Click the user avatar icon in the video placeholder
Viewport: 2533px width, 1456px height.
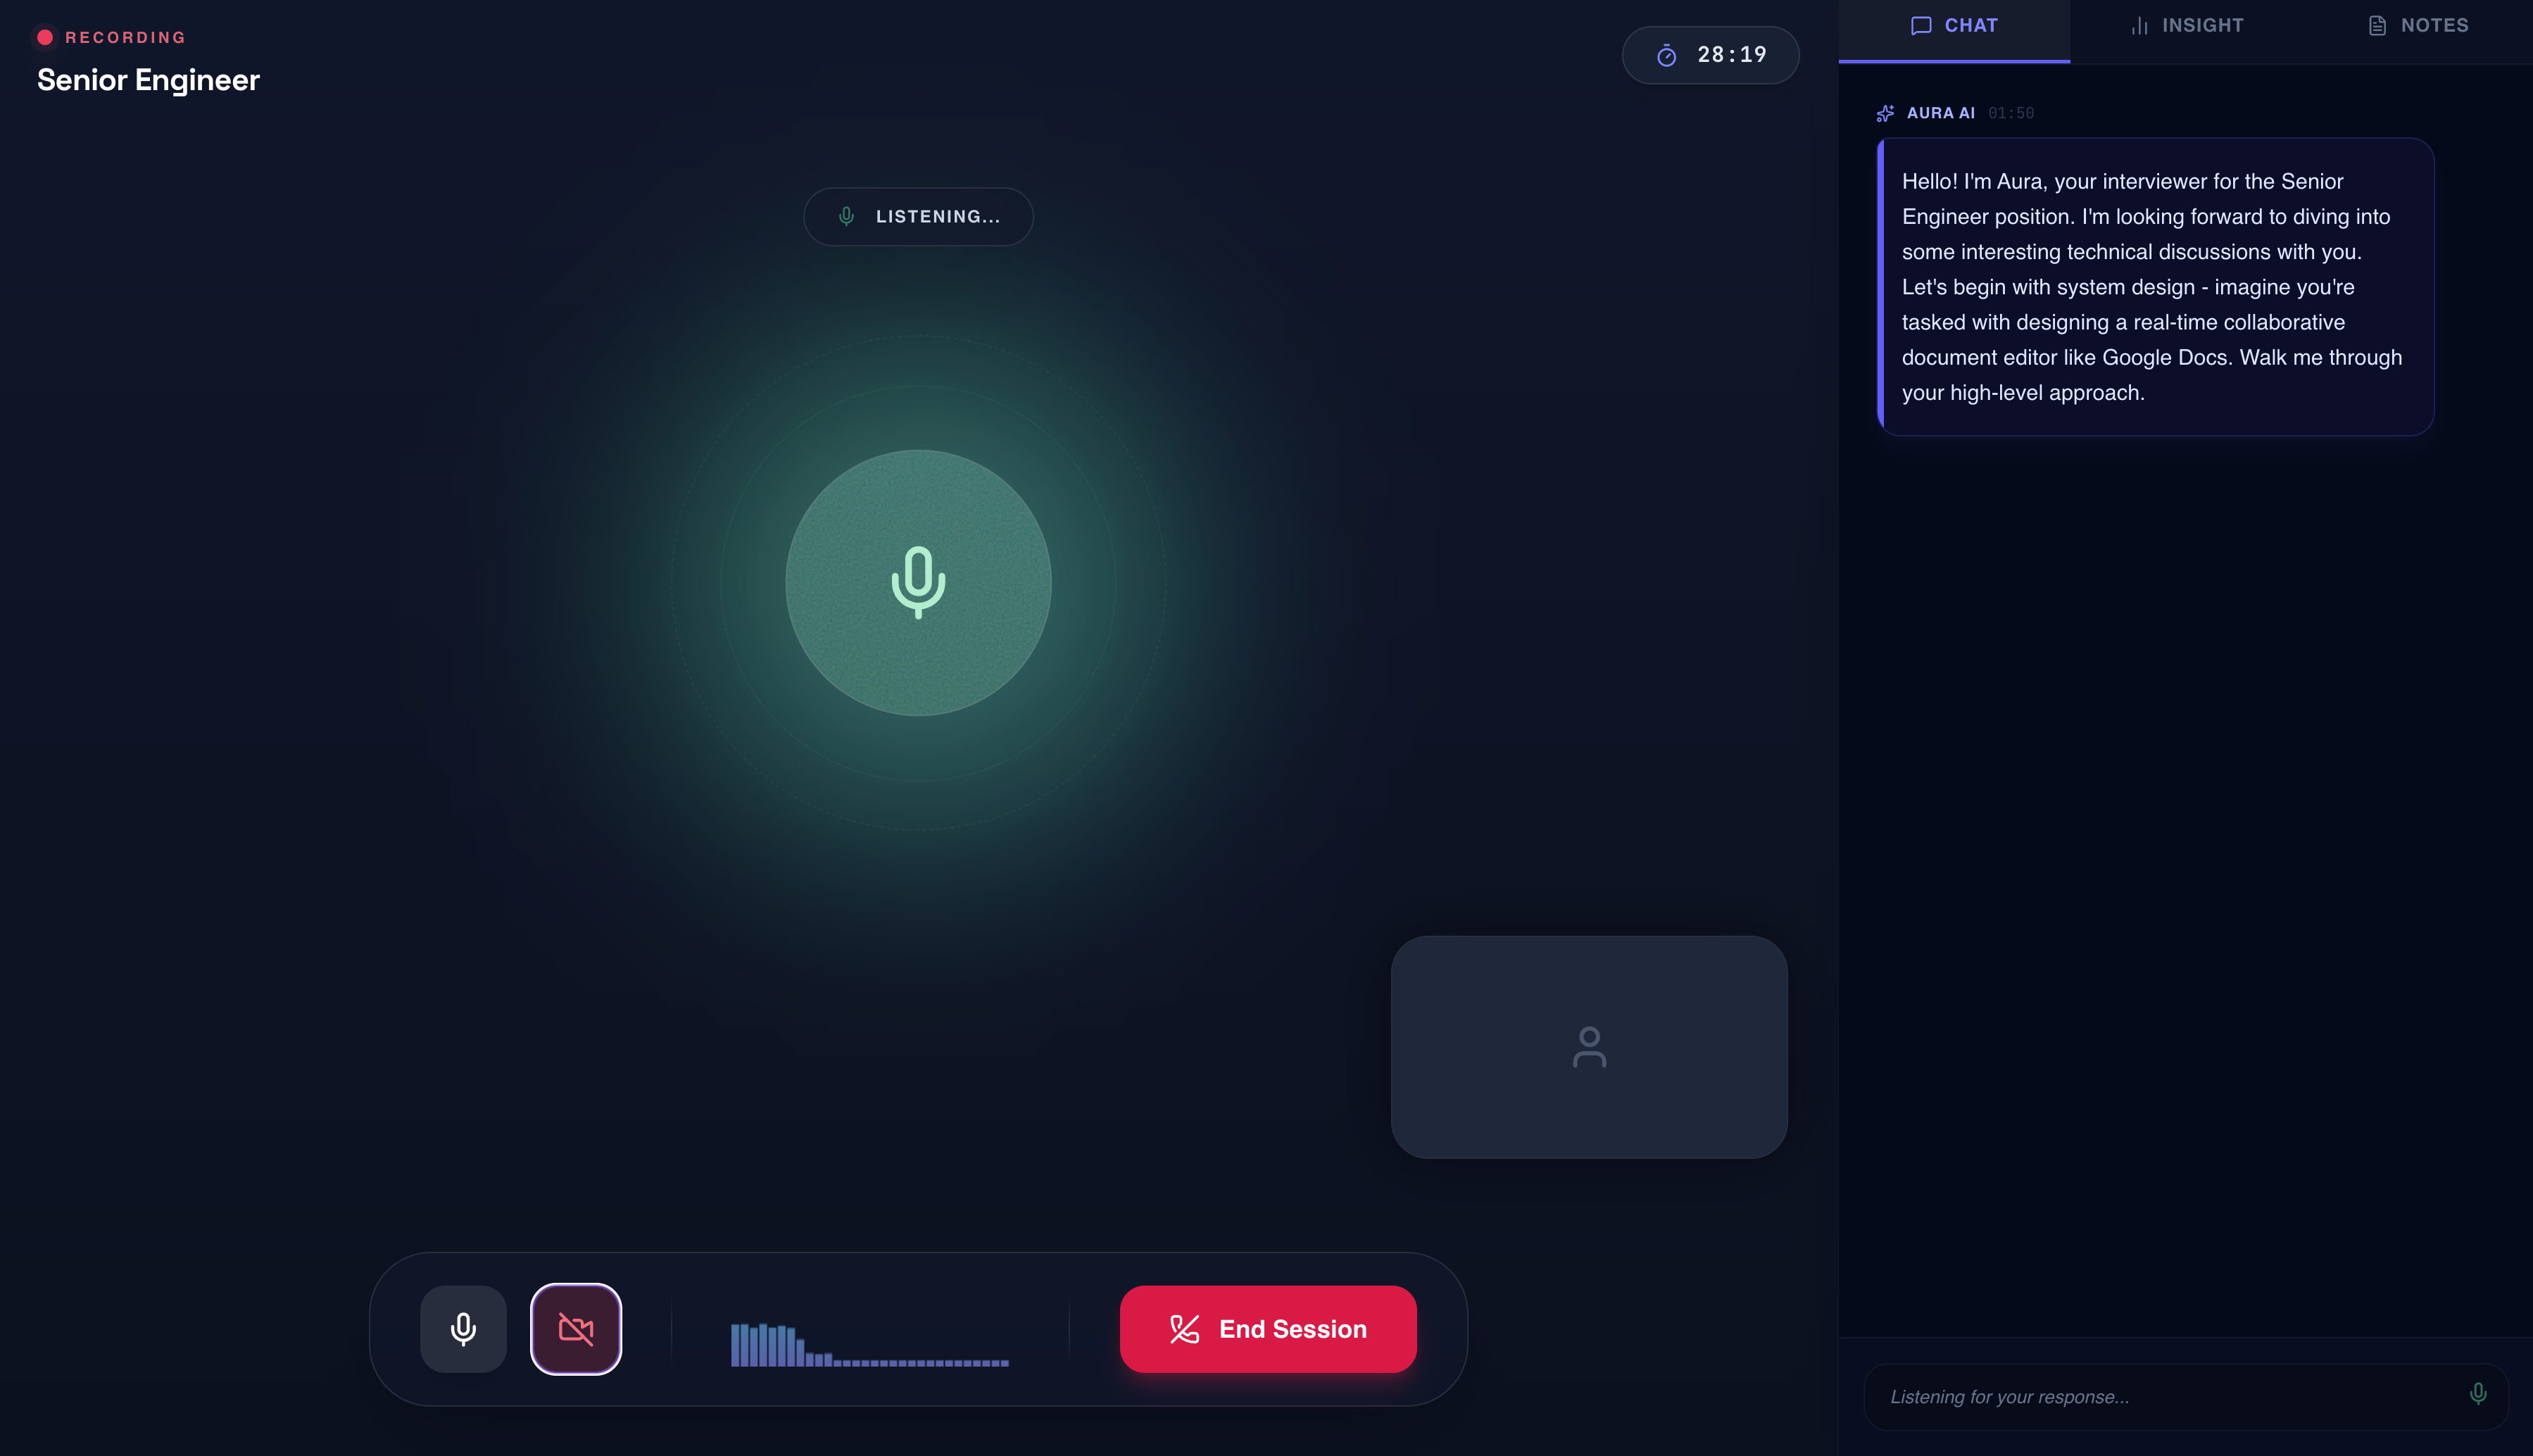point(1588,1047)
